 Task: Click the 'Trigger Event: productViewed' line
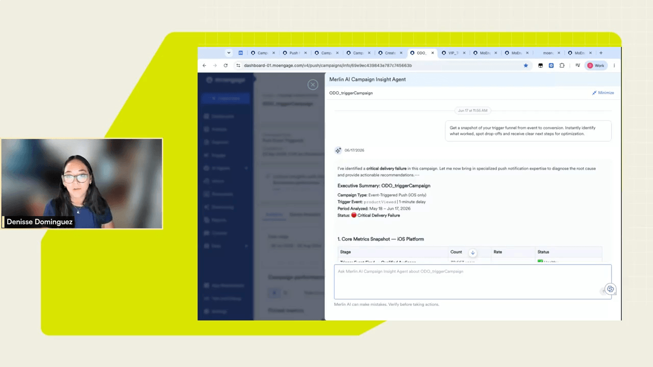(x=381, y=202)
